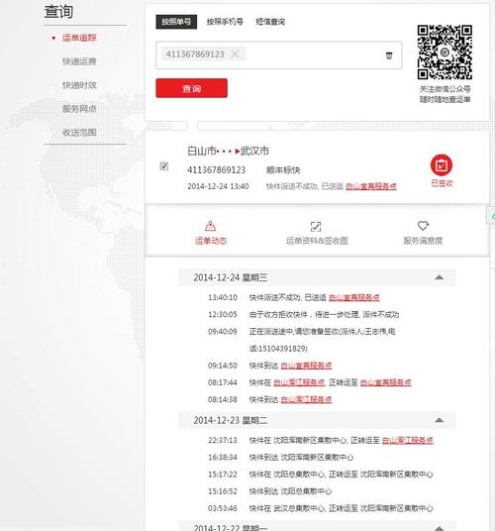The image size is (495, 531).
Task: Select 快递时效 in sidebar
Action: [x=79, y=85]
